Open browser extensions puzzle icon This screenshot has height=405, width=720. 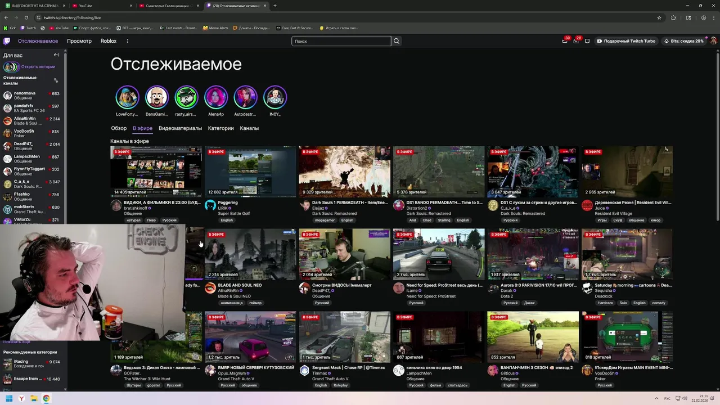(673, 17)
